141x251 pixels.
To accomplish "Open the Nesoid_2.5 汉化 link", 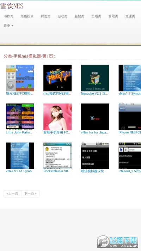I will pyautogui.click(x=130, y=171).
